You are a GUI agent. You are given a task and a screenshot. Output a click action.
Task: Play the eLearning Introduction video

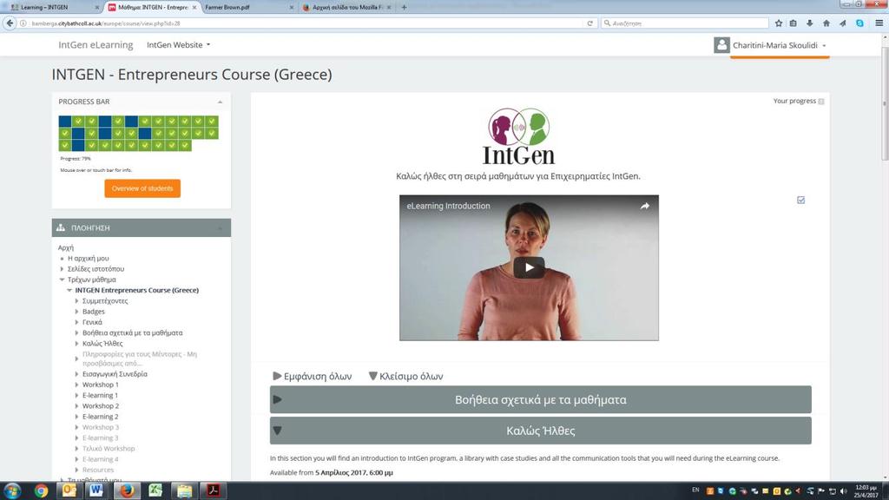pos(529,267)
